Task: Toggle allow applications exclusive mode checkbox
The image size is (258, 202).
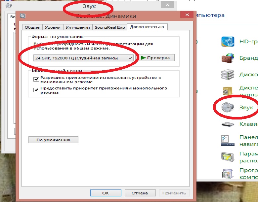Action: 36,79
